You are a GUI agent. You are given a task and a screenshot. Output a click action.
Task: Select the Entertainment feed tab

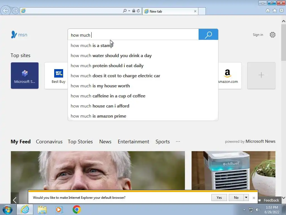(x=133, y=141)
